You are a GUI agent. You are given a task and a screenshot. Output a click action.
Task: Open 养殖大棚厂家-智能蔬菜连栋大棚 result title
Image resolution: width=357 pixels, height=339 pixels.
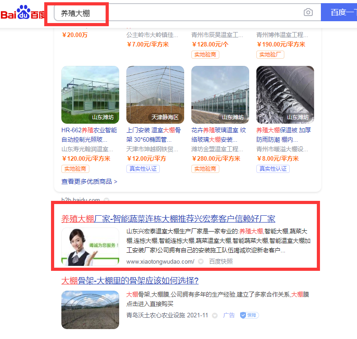point(168,219)
